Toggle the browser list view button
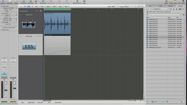 click(180, 9)
